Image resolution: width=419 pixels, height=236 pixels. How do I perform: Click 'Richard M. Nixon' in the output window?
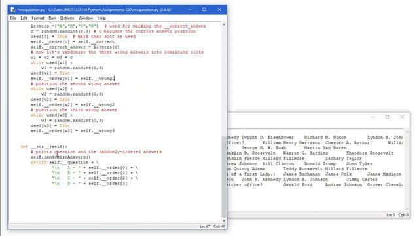click(325, 138)
